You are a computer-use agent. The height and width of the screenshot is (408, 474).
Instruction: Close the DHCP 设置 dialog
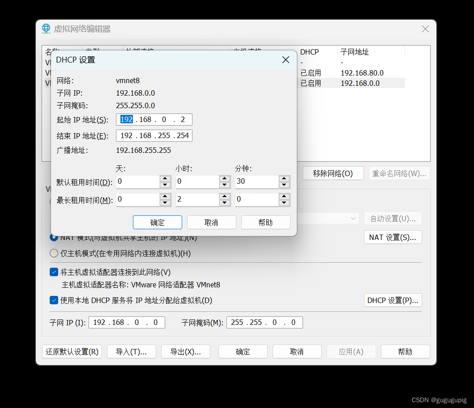[x=286, y=60]
